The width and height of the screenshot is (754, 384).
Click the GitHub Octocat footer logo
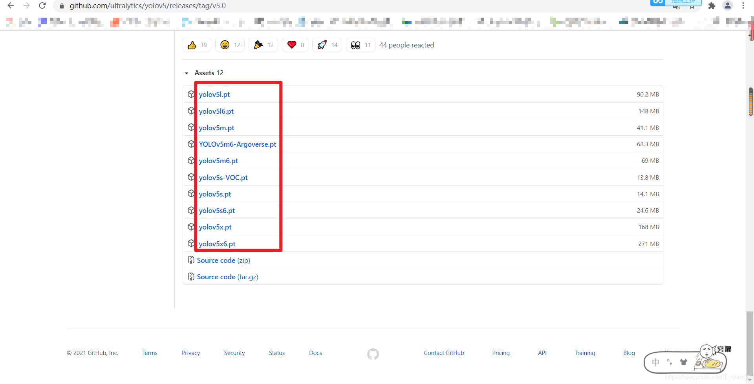click(373, 354)
